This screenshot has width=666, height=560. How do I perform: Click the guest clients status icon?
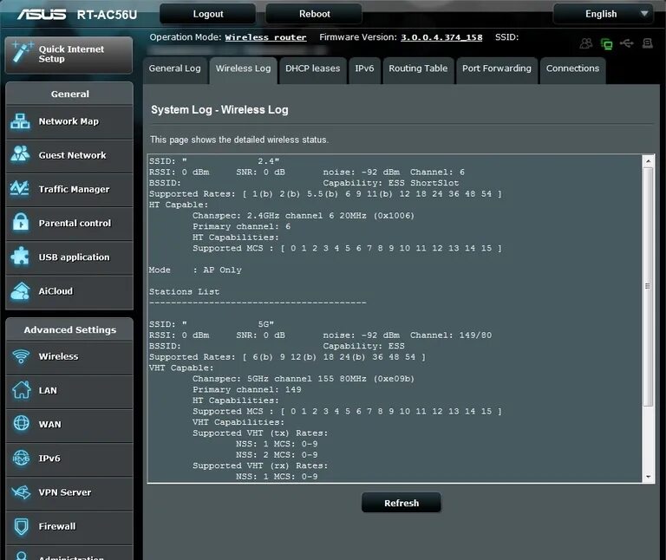pyautogui.click(x=586, y=42)
